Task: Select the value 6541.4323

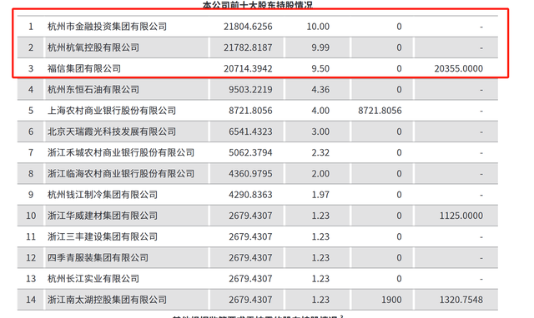Action: point(250,132)
